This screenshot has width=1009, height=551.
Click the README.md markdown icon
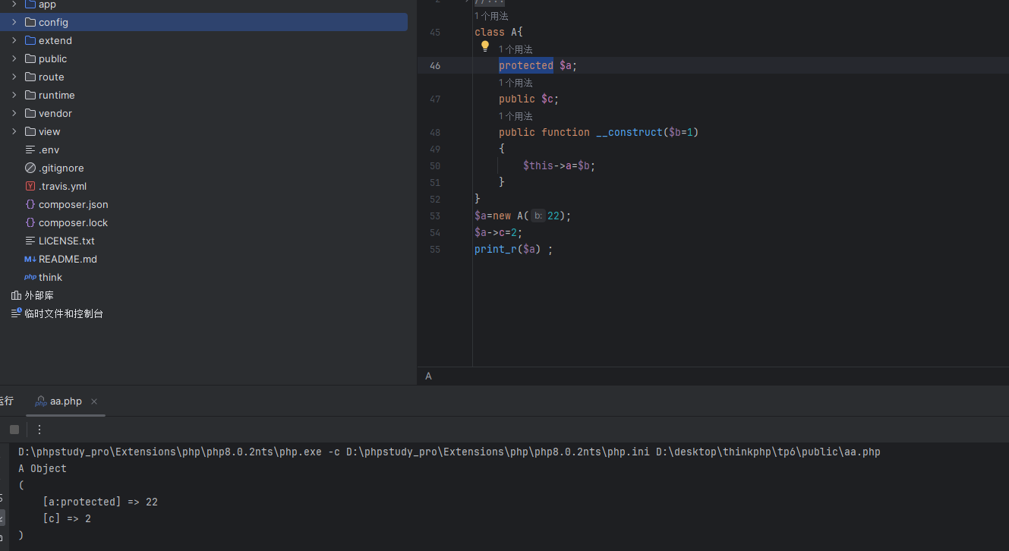(30, 259)
